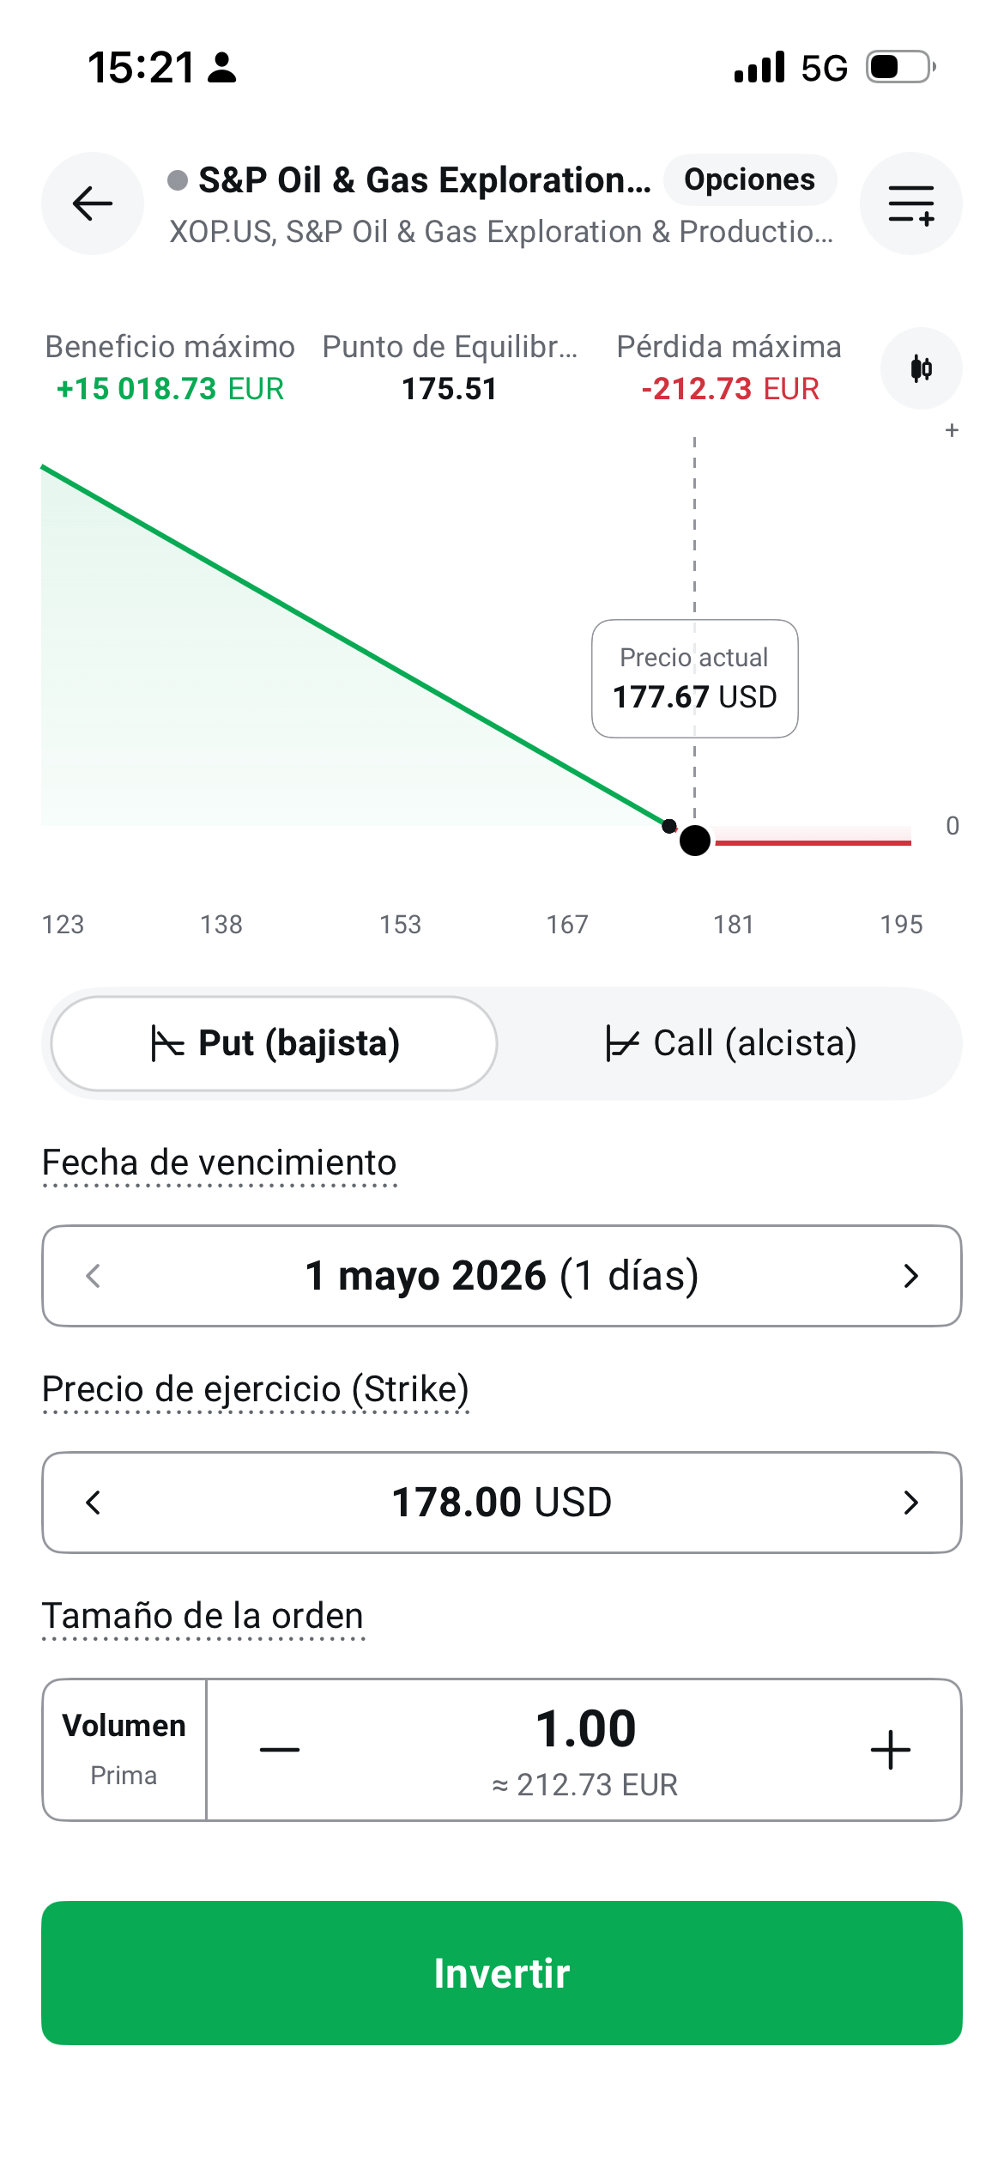The width and height of the screenshot is (1004, 2174).
Task: Choose next strike price after 178.00
Action: tap(910, 1503)
